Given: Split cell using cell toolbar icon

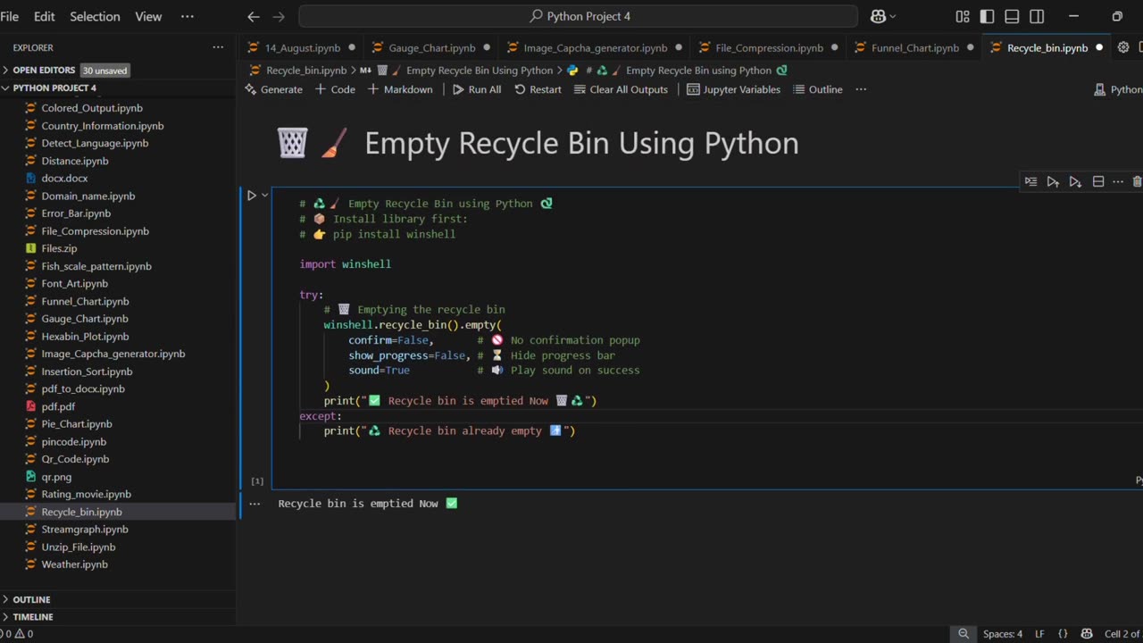Looking at the screenshot, I should click(1098, 181).
